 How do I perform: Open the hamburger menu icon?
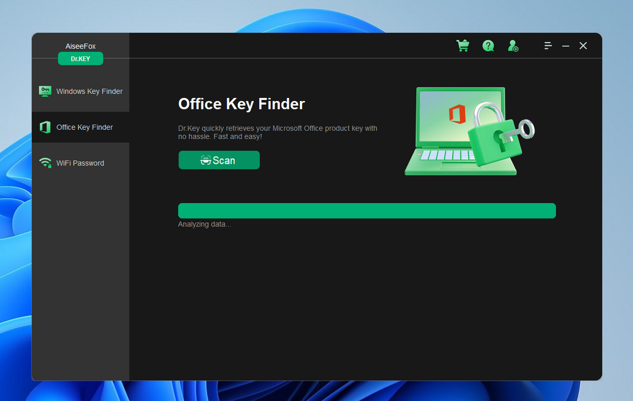pos(548,46)
